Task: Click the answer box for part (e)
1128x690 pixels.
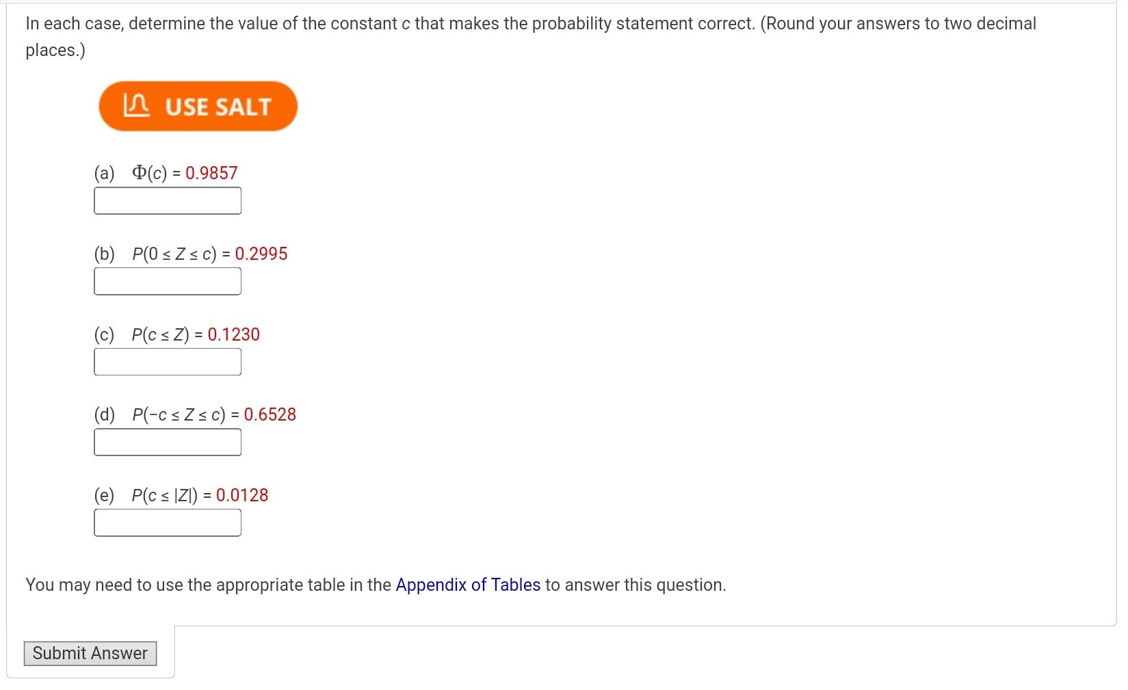Action: tap(167, 522)
